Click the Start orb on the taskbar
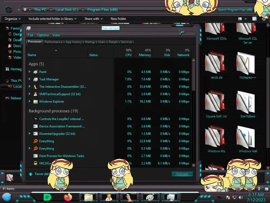This screenshot has width=270, height=203. tap(7, 197)
